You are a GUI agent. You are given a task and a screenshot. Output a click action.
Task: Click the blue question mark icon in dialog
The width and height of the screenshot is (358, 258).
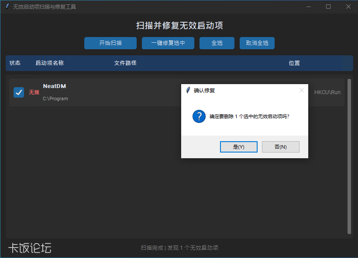point(199,116)
